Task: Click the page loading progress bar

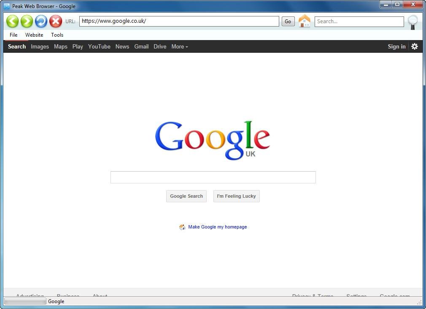Action: [24, 301]
